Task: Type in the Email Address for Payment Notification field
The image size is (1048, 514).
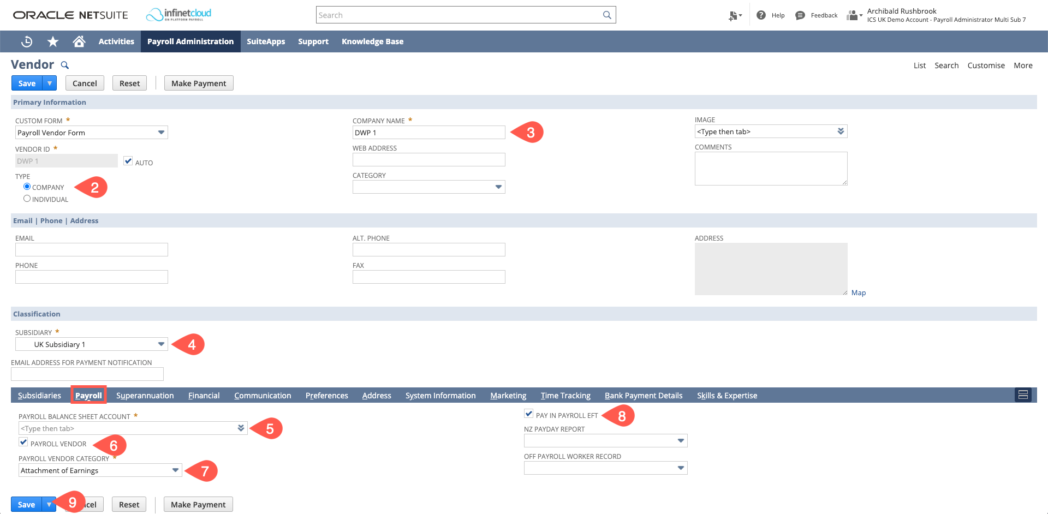Action: tap(87, 374)
